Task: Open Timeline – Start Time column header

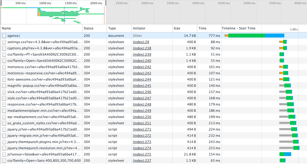Action: tap(238, 28)
